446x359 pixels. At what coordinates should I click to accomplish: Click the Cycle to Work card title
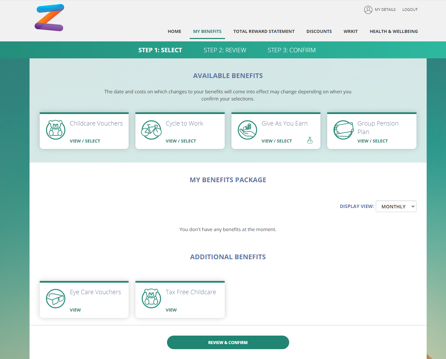pos(184,124)
